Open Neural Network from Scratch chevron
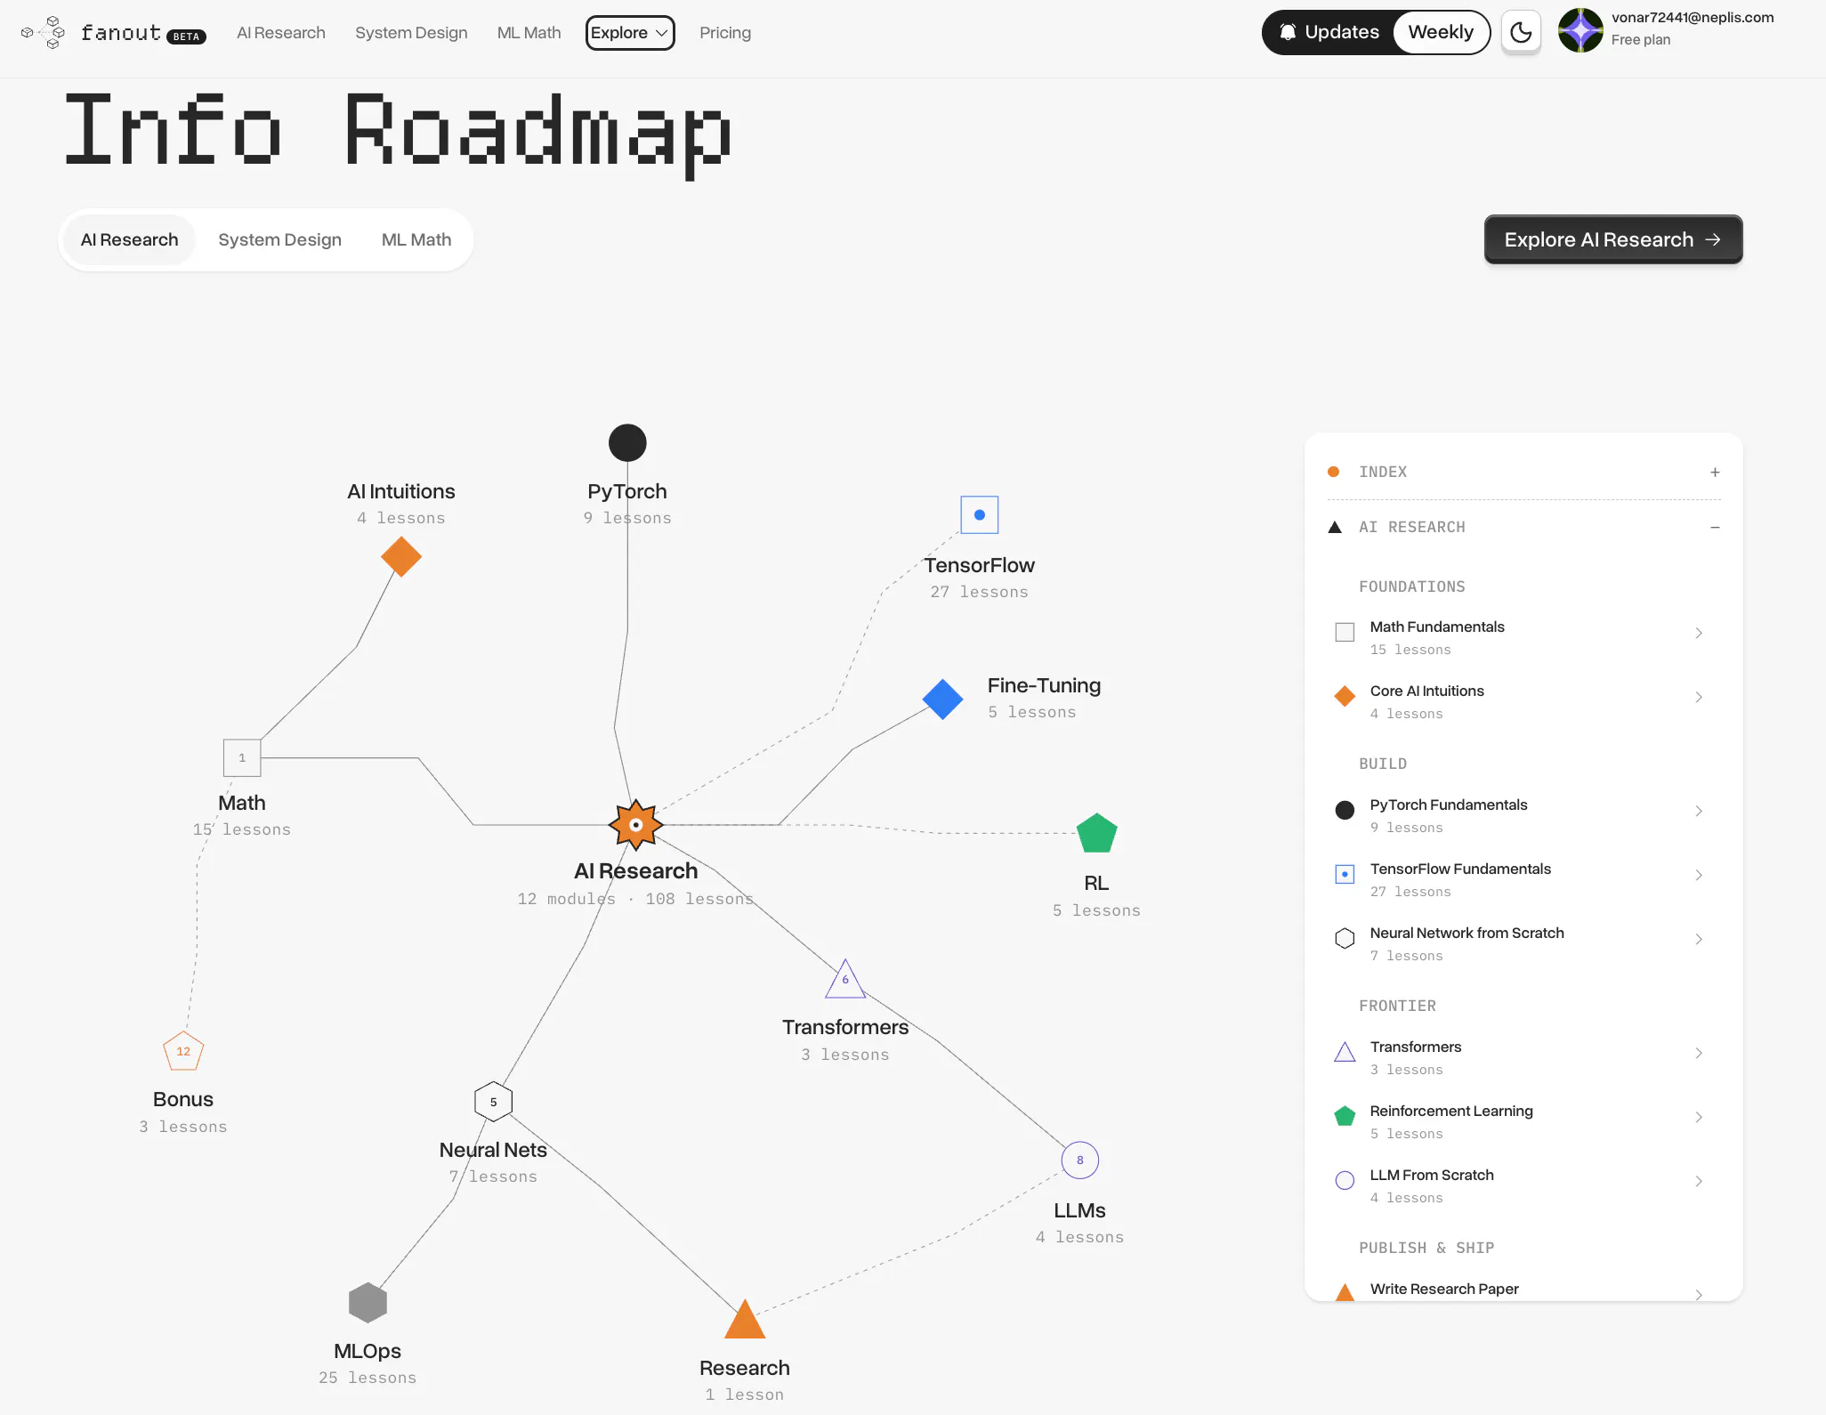 (x=1699, y=939)
